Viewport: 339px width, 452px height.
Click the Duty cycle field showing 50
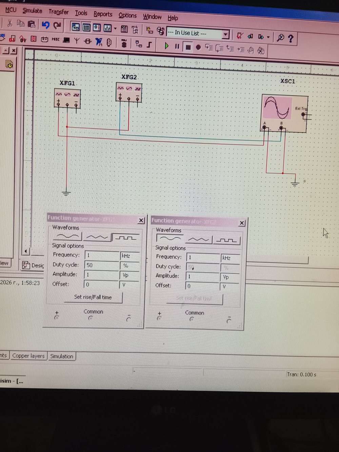click(x=101, y=265)
